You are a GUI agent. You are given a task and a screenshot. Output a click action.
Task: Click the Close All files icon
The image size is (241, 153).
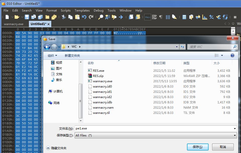pyautogui.click(x=54, y=17)
